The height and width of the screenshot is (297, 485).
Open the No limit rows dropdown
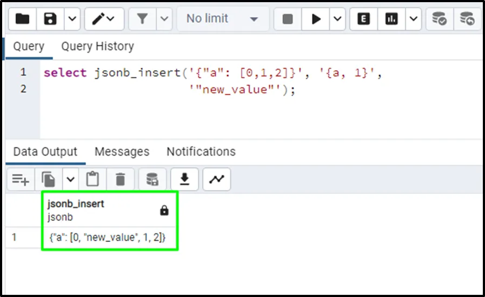click(x=223, y=19)
